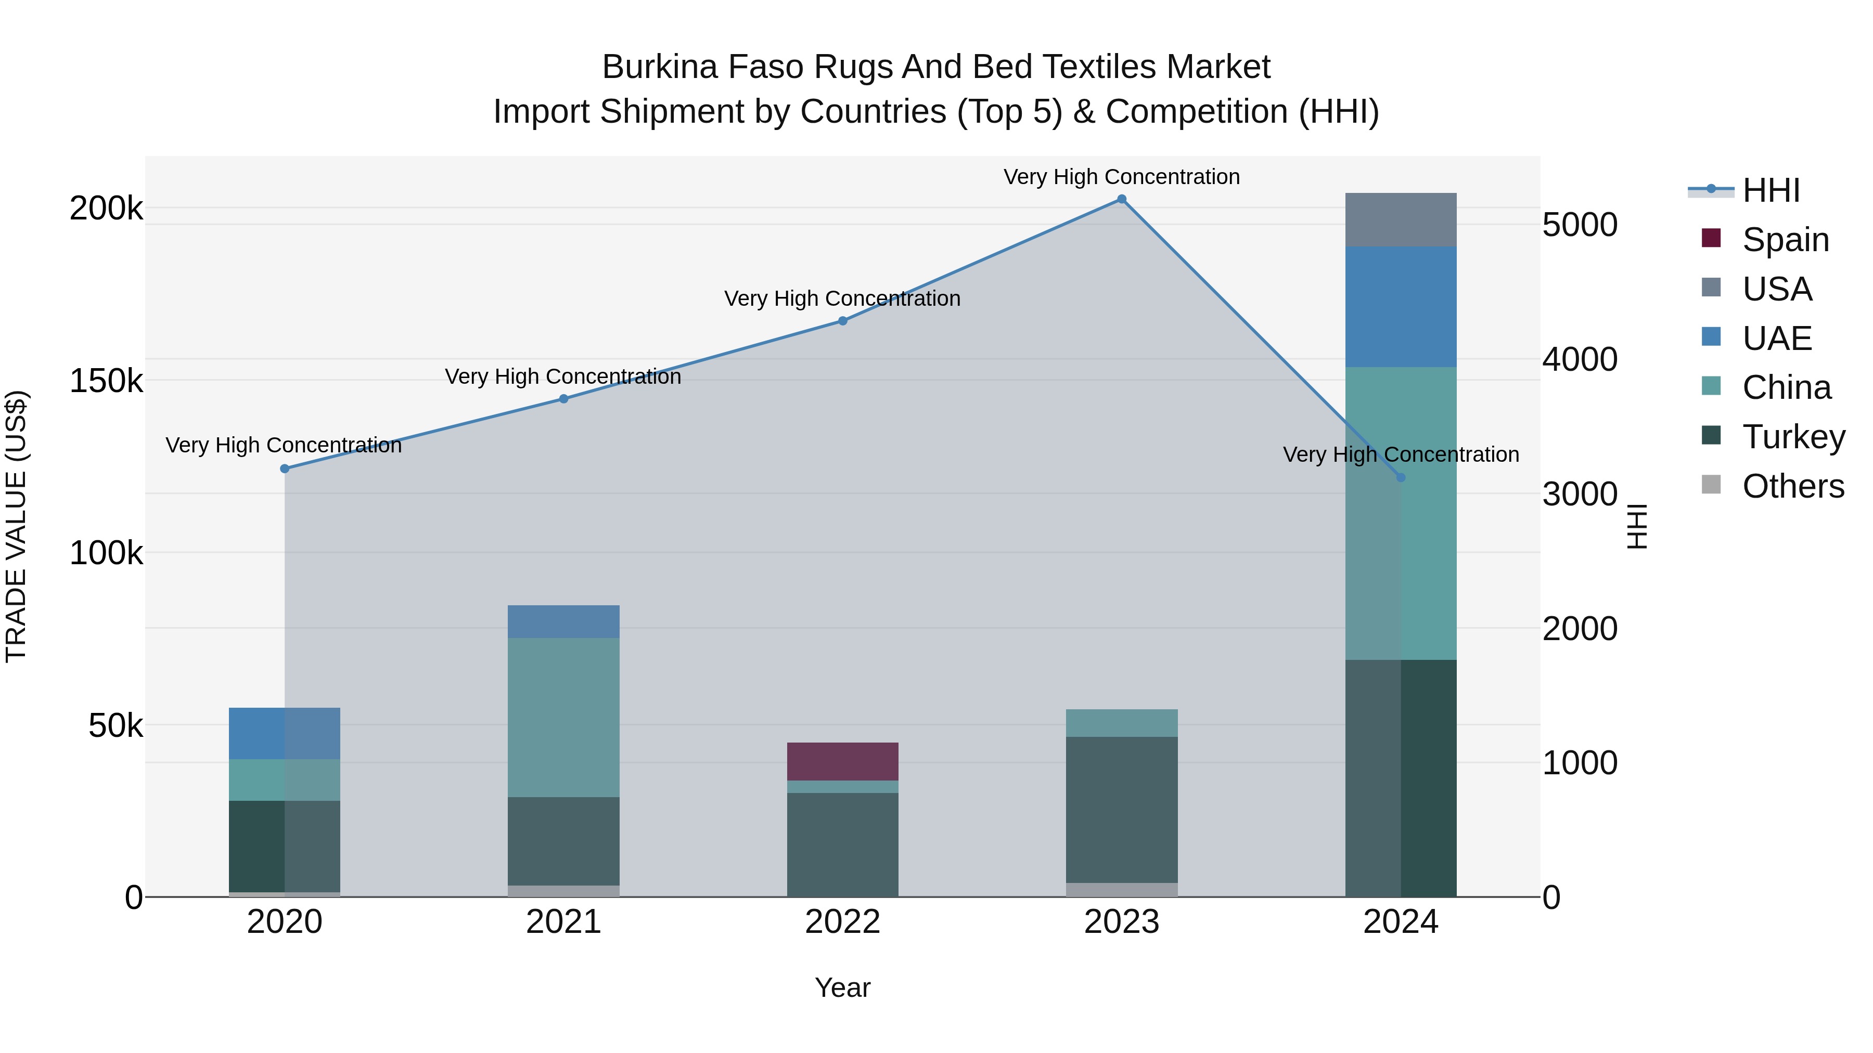Click the 3000 HHI axis tick label
The image size is (1873, 1053).
point(1580,494)
